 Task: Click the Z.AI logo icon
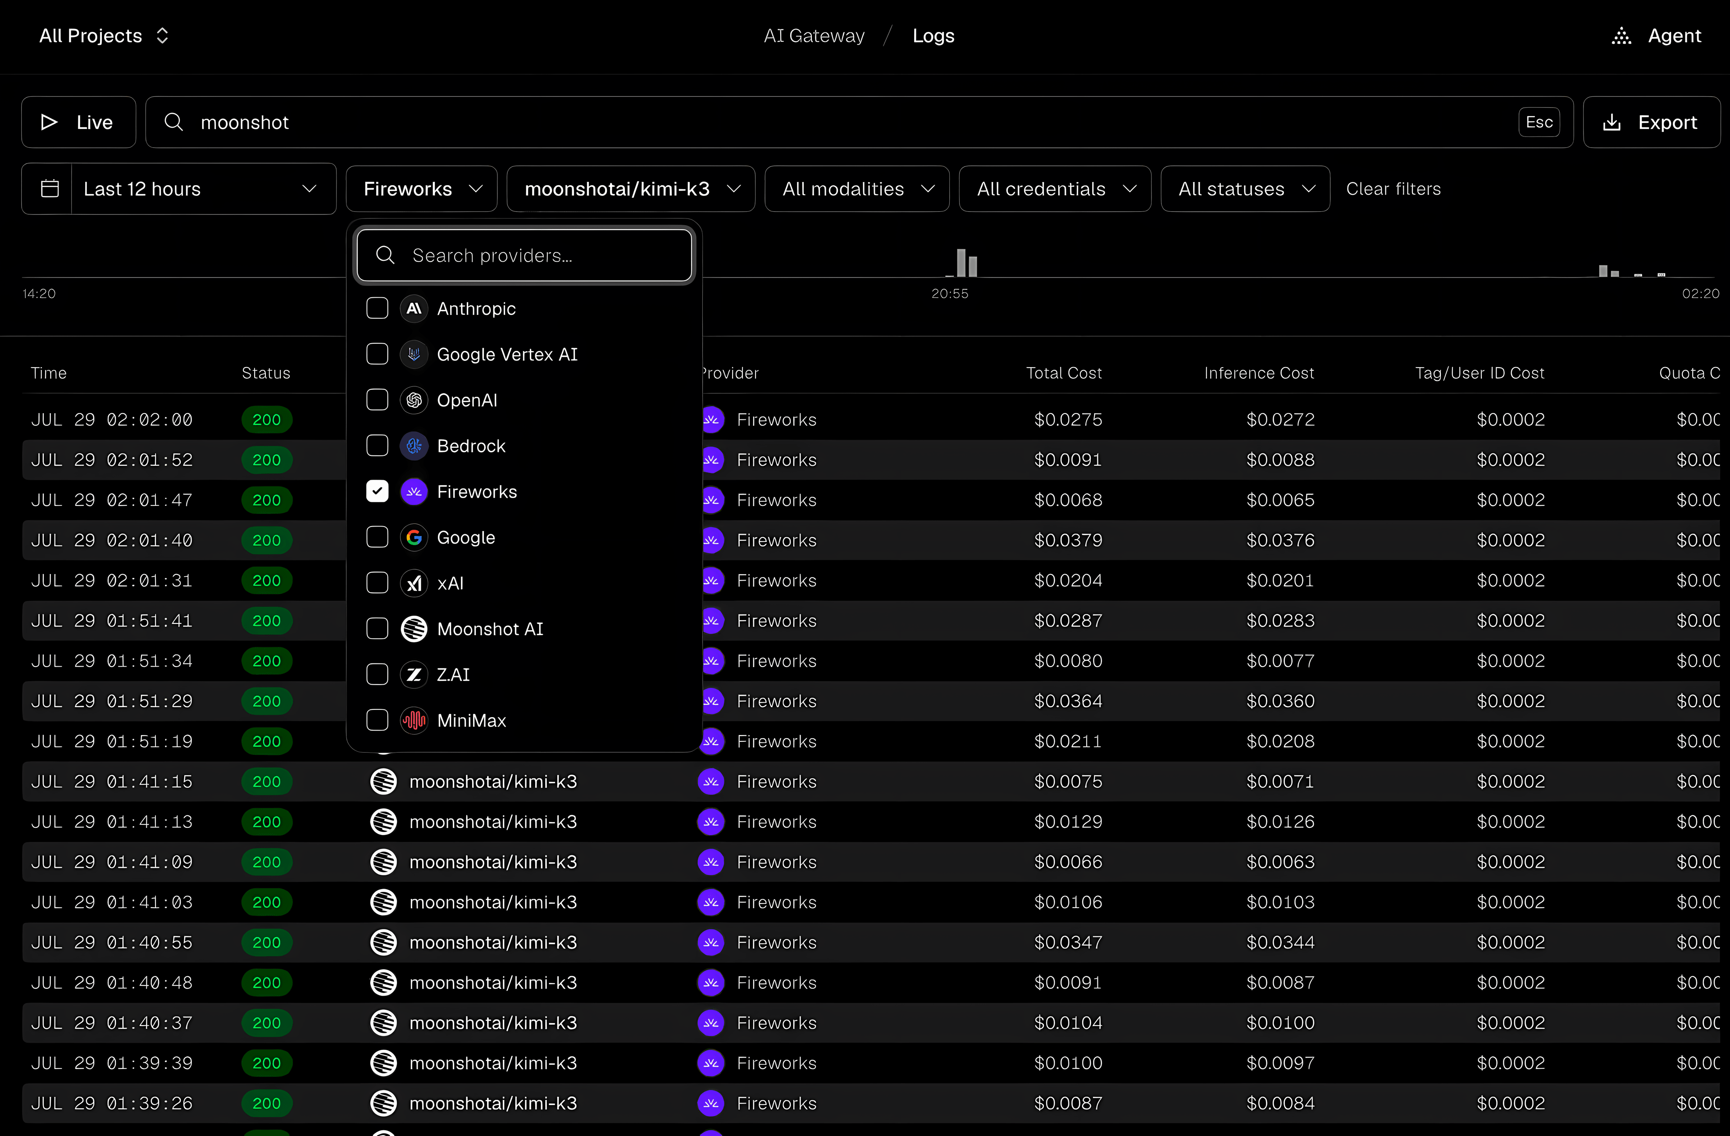point(414,675)
